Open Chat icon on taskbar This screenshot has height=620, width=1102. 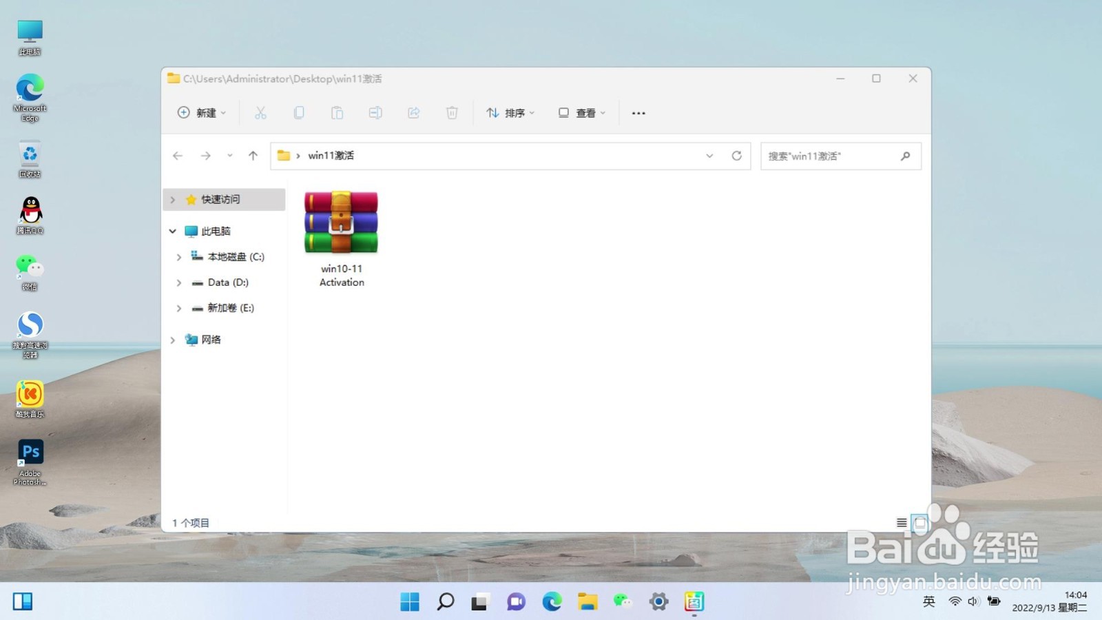[516, 602]
